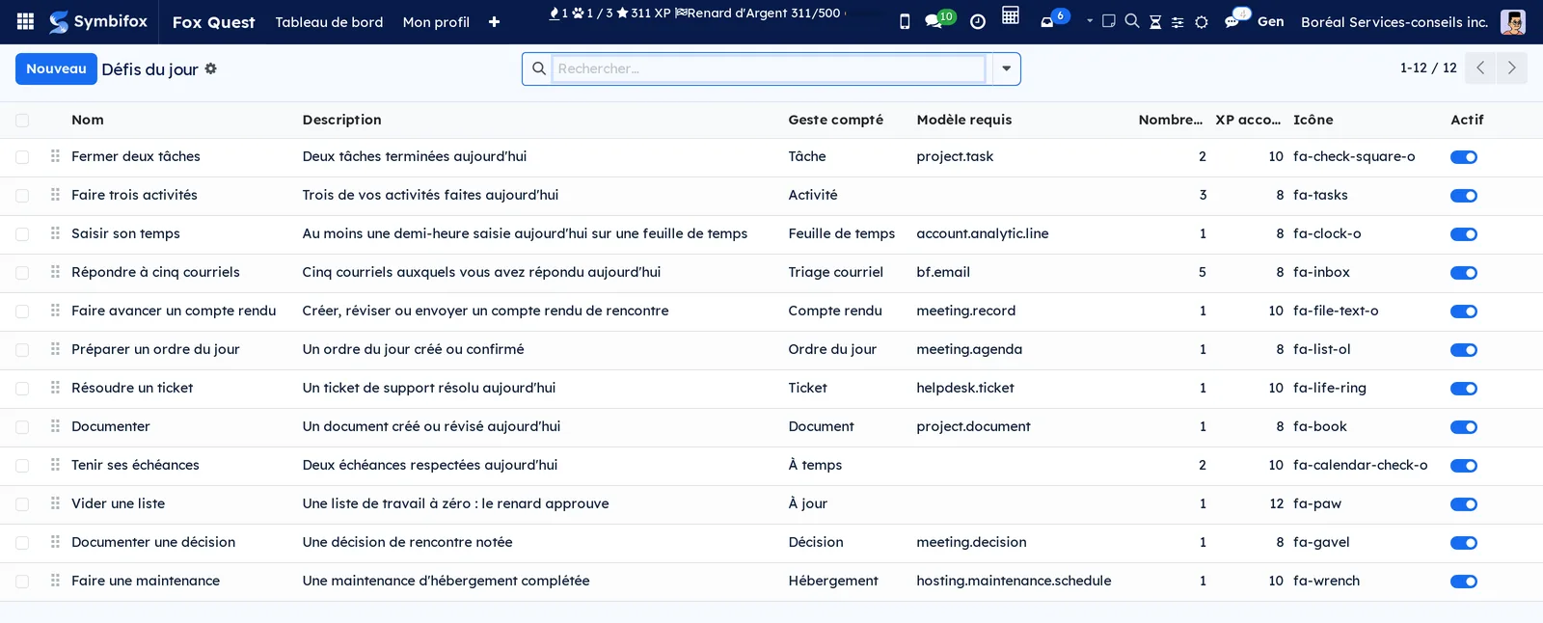The height and width of the screenshot is (623, 1543).
Task: Click the sun theme icon in top bar
Action: [1202, 21]
